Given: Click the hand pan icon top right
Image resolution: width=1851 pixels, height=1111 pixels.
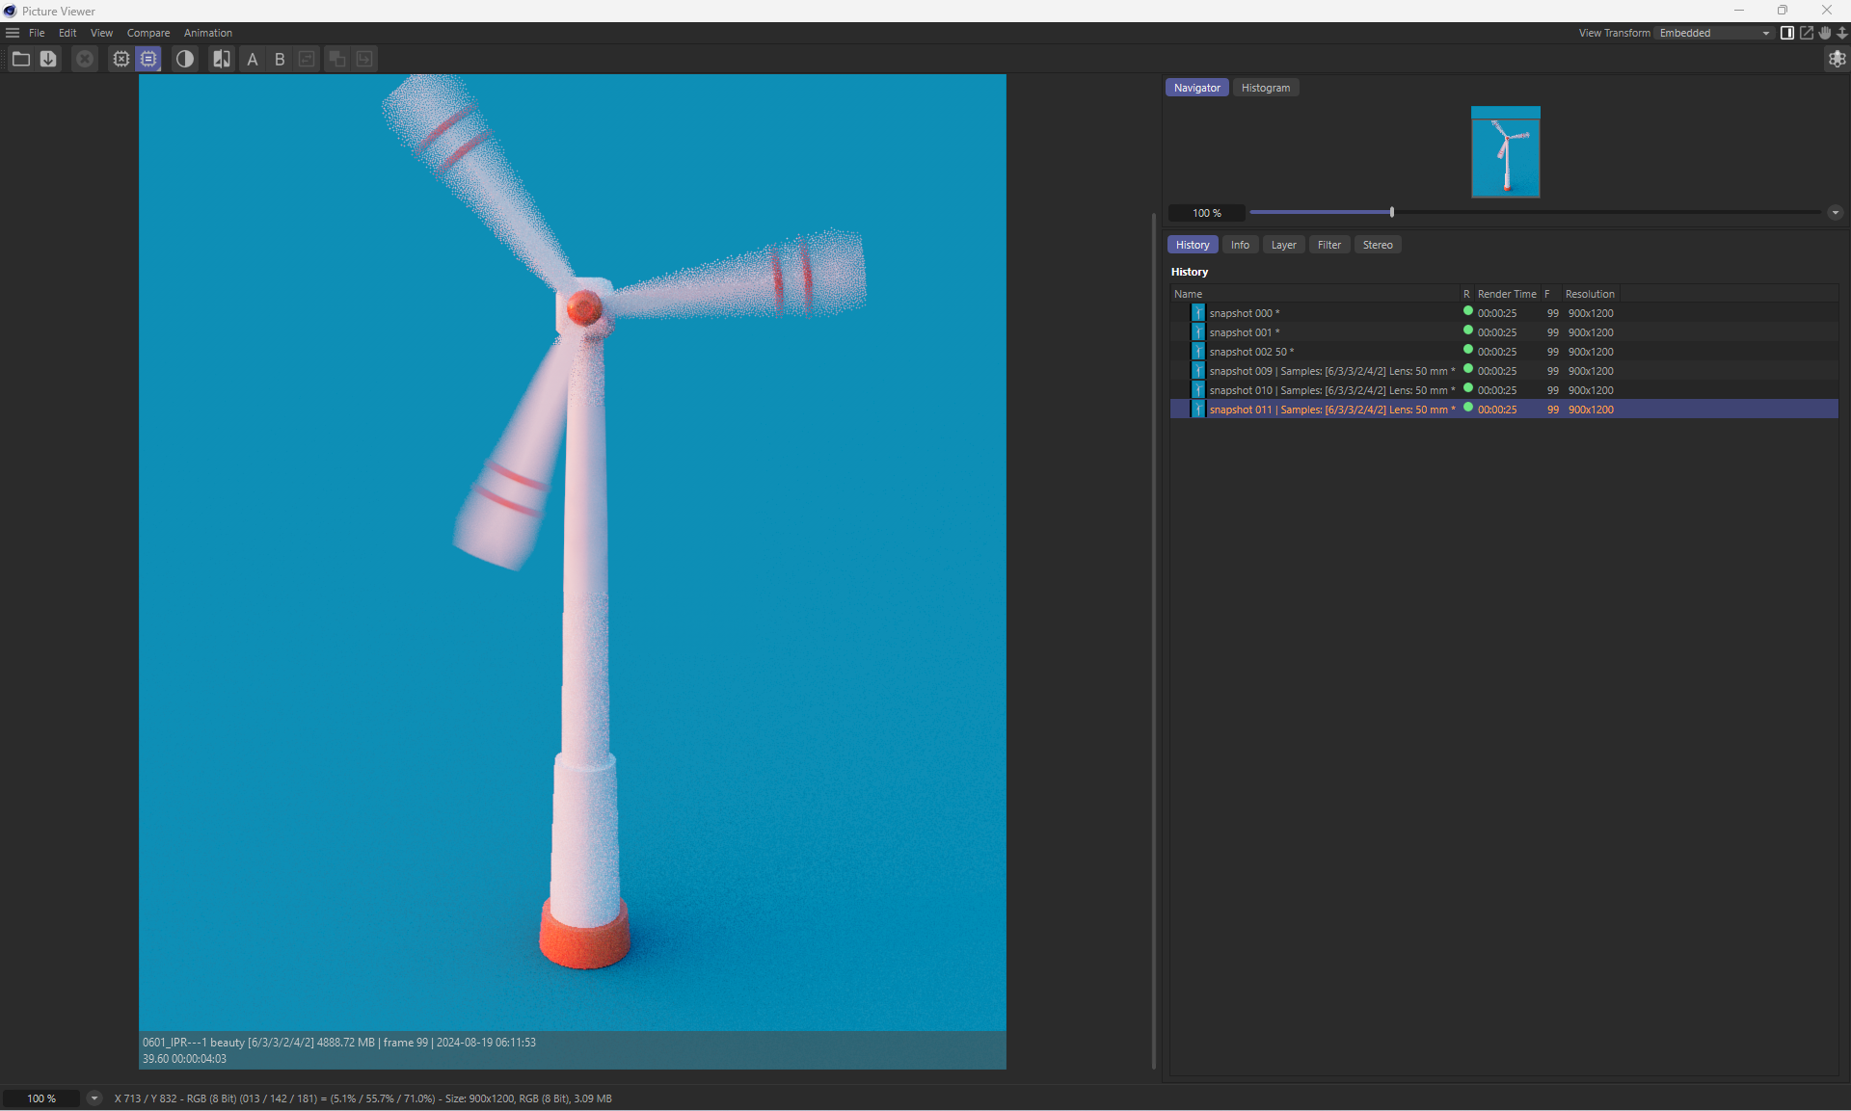Looking at the screenshot, I should [1824, 33].
